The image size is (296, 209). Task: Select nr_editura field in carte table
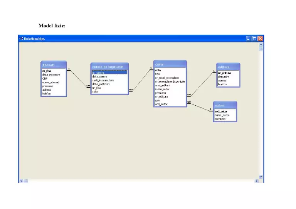click(170, 97)
